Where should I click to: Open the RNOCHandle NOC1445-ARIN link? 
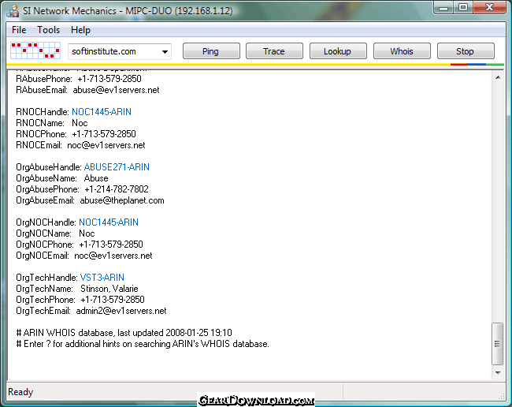click(x=102, y=112)
